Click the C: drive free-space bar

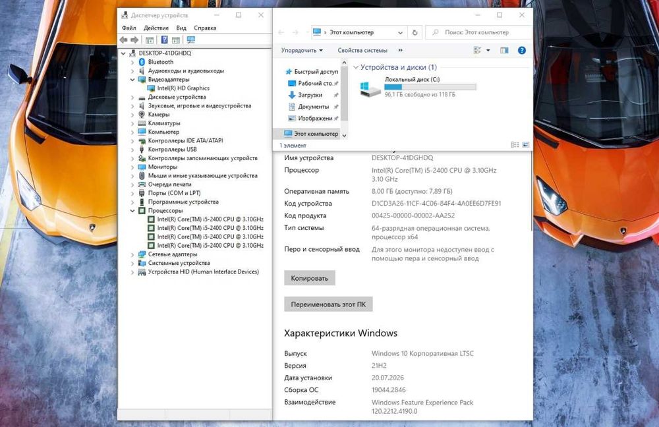coord(430,87)
